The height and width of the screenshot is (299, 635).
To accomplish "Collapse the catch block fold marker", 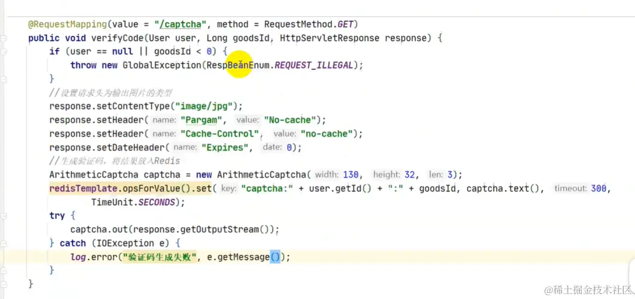I will tap(4, 243).
